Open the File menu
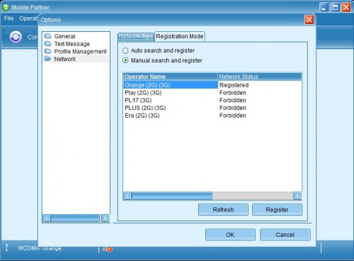354x261 pixels. pos(9,18)
